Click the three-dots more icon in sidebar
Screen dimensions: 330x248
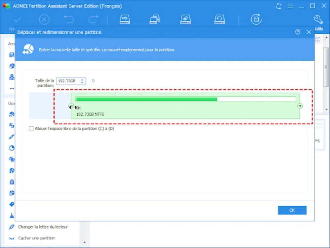[12, 89]
